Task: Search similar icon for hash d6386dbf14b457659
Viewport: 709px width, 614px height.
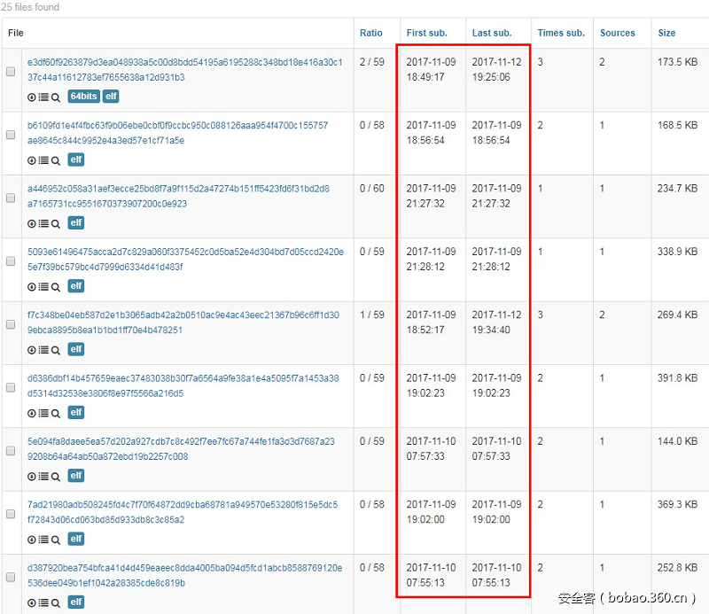Action: (56, 413)
